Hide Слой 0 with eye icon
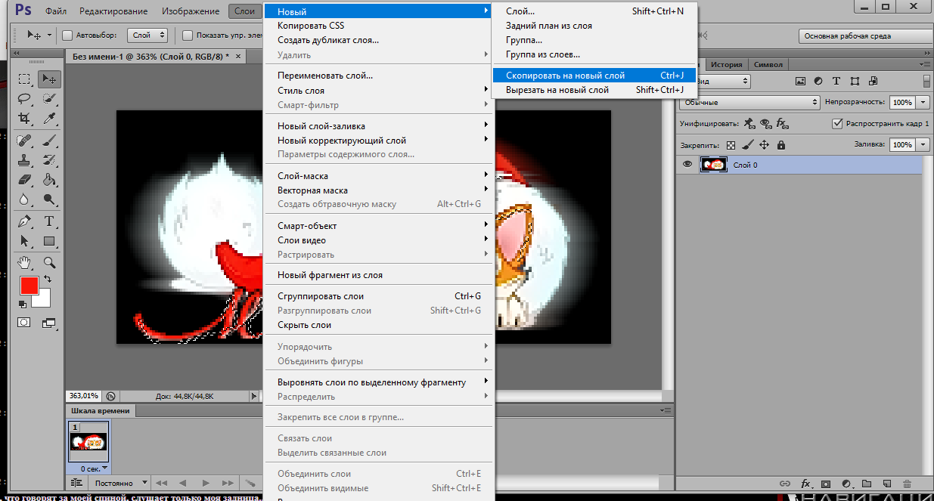934x501 pixels. click(687, 164)
